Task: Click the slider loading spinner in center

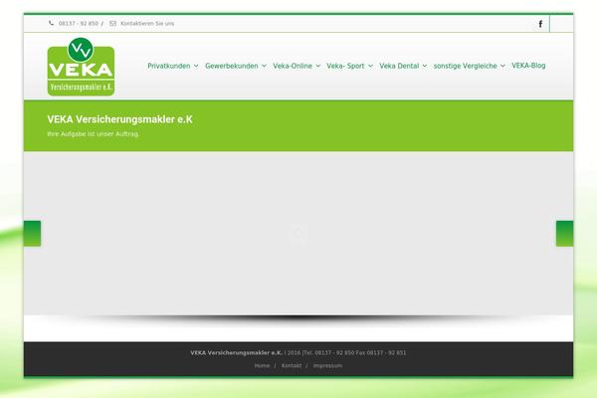Action: coord(298,233)
